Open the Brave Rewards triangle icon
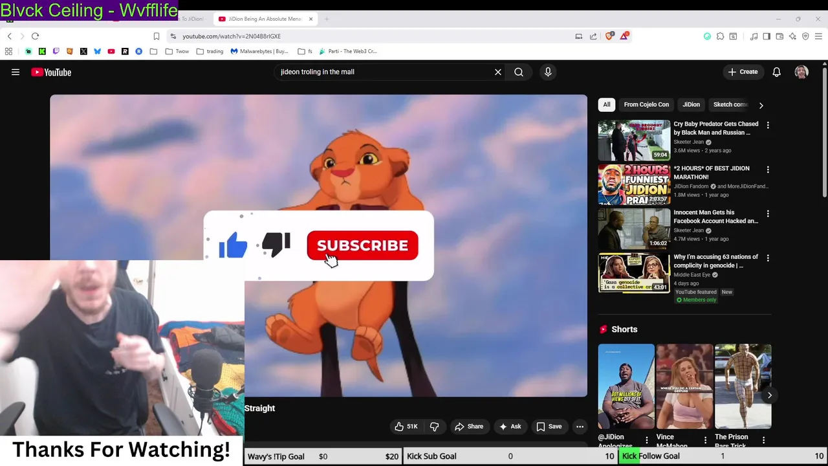828x466 pixels. [624, 36]
